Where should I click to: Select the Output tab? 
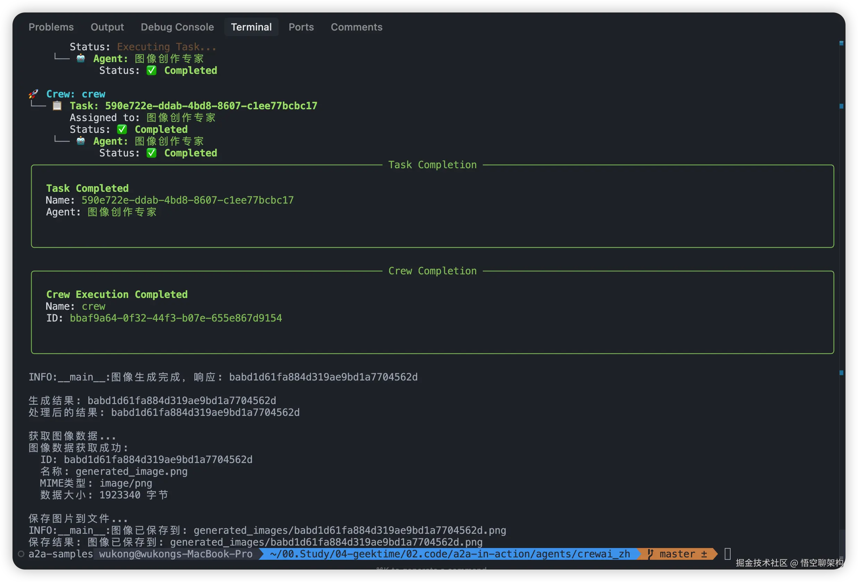pos(107,27)
